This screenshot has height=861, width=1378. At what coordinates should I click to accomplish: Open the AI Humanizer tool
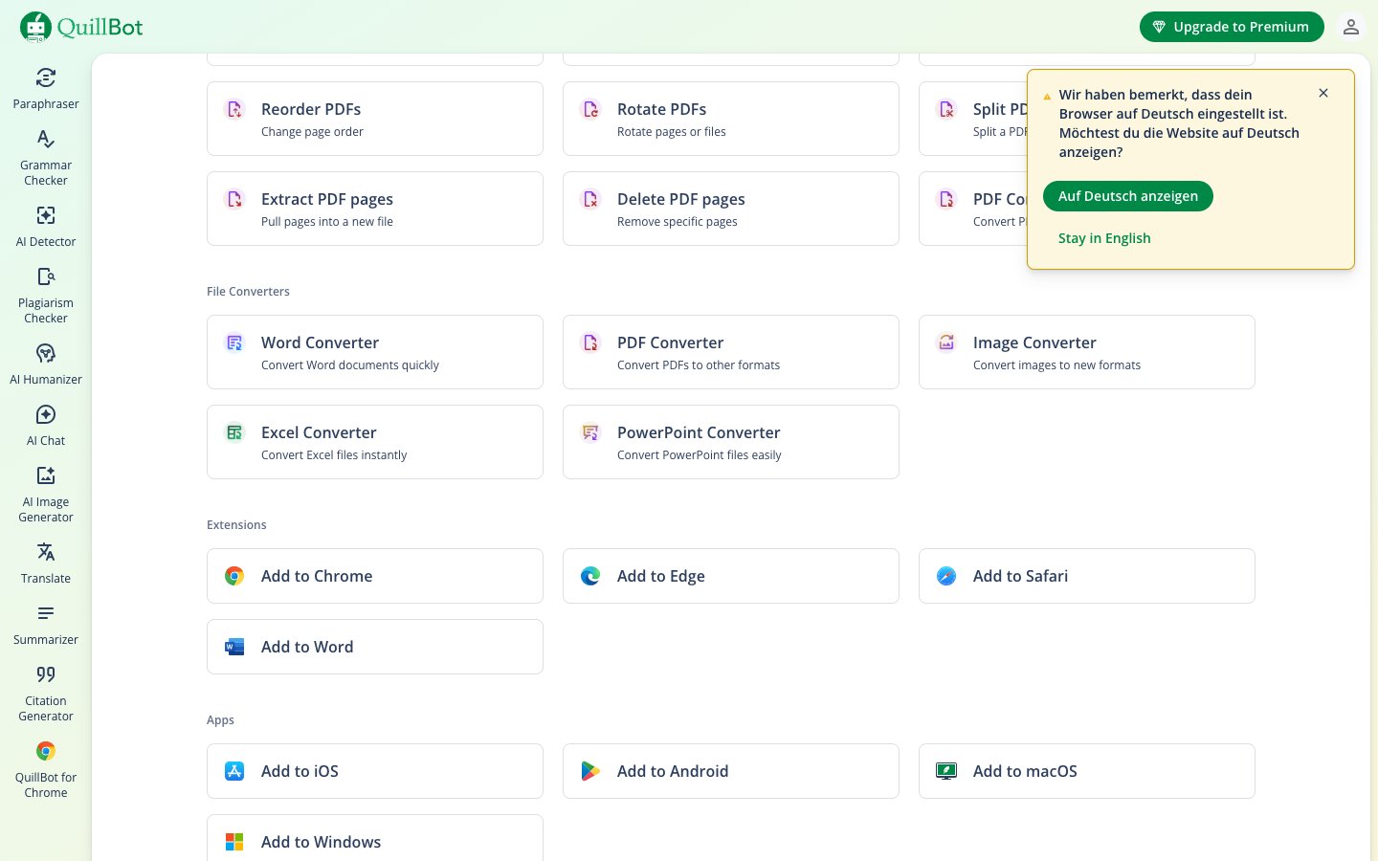(x=46, y=364)
